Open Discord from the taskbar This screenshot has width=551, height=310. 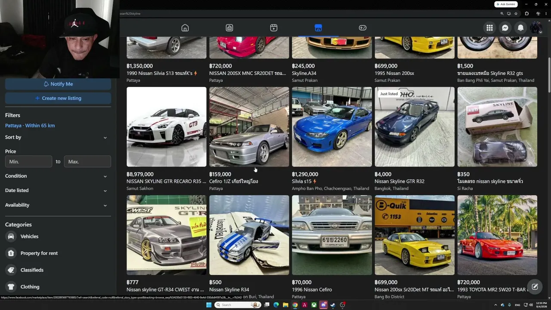coord(323,305)
